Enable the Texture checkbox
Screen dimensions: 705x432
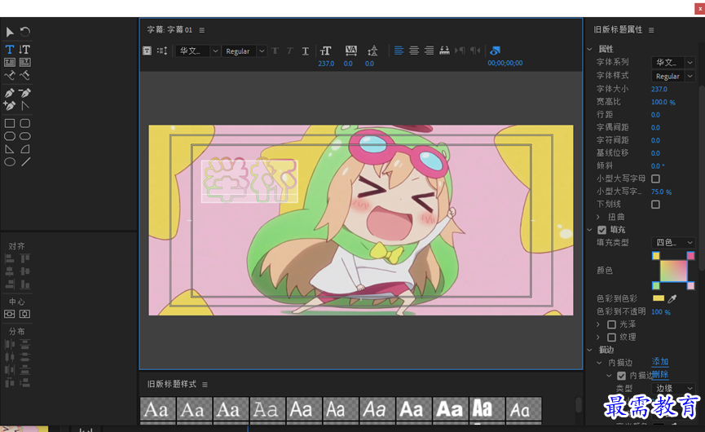click(611, 337)
